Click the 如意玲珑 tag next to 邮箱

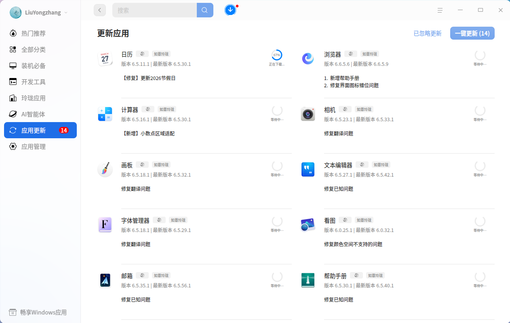[161, 275]
